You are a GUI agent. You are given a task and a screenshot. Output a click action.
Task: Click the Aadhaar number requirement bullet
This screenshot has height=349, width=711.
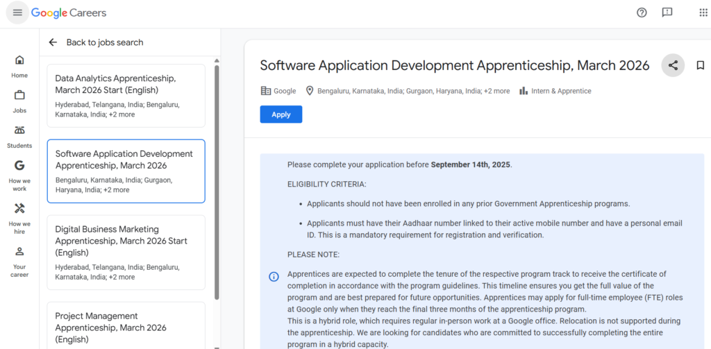[494, 229]
